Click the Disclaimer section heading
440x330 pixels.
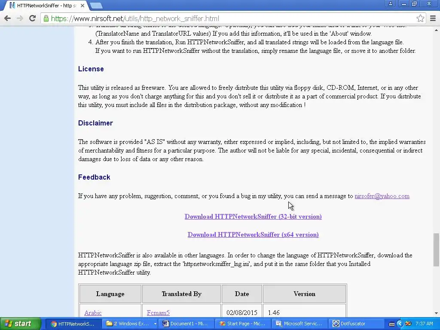point(95,123)
